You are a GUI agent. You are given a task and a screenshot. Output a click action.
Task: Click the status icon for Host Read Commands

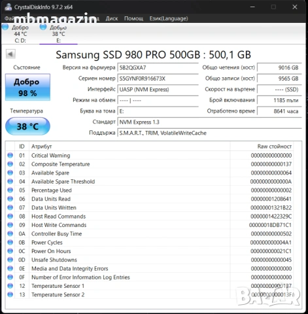(x=10, y=217)
